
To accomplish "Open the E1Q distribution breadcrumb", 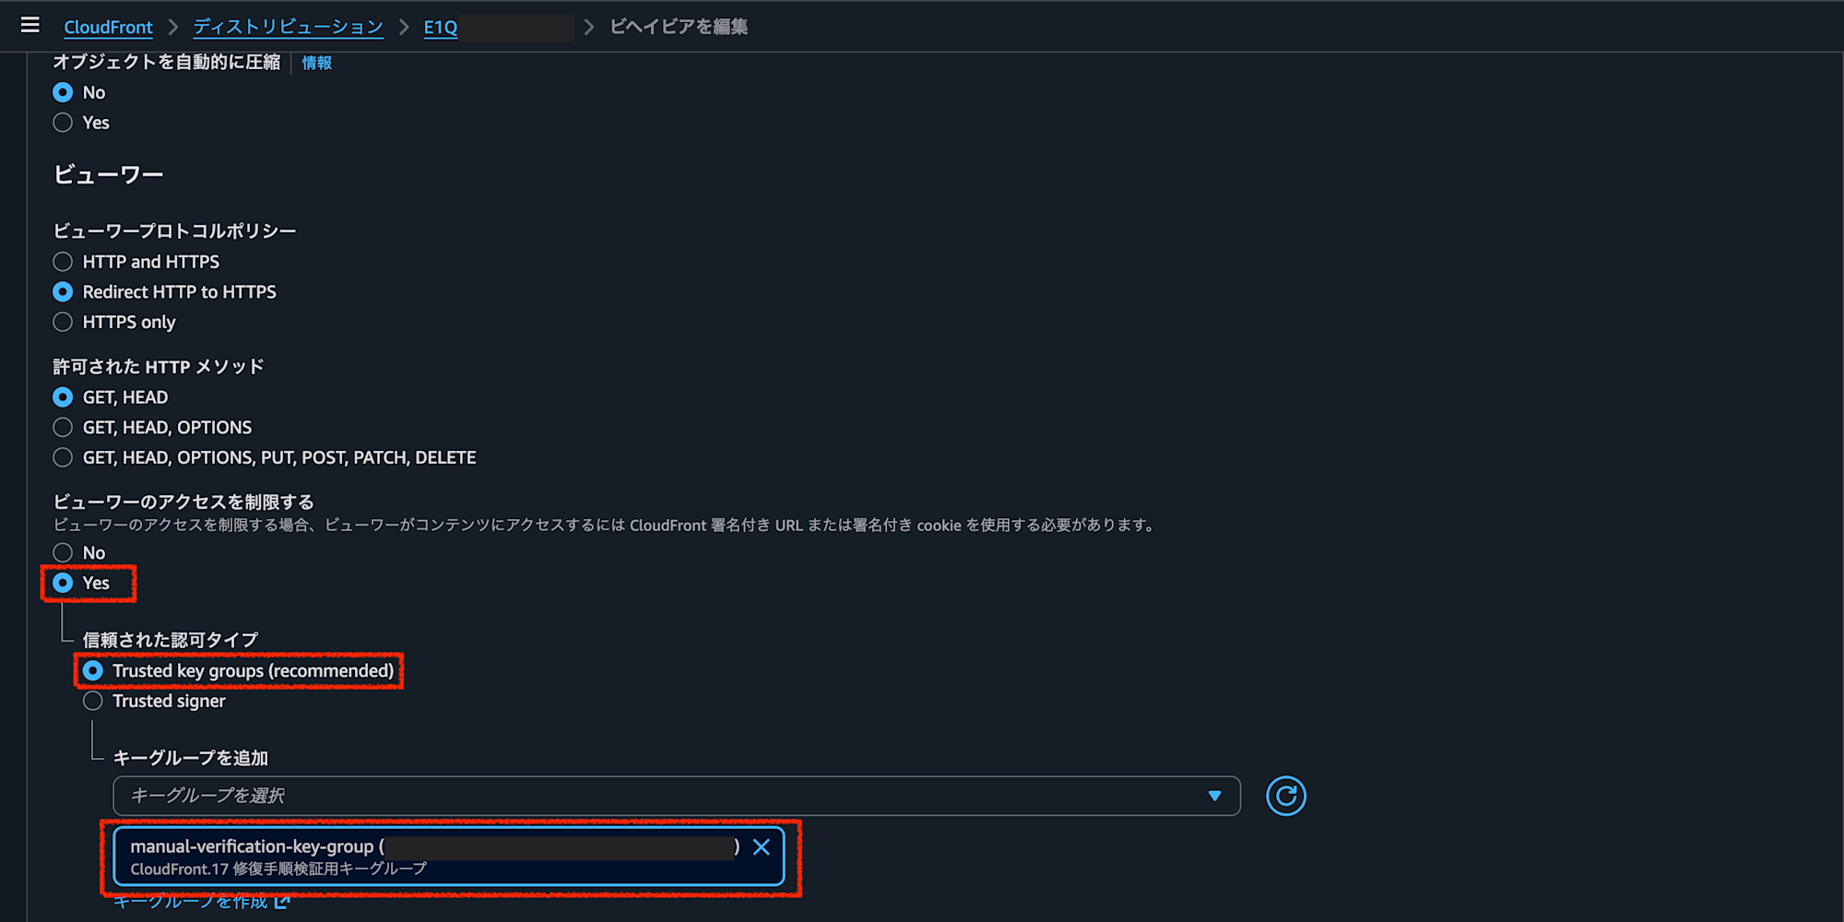I will coord(441,27).
